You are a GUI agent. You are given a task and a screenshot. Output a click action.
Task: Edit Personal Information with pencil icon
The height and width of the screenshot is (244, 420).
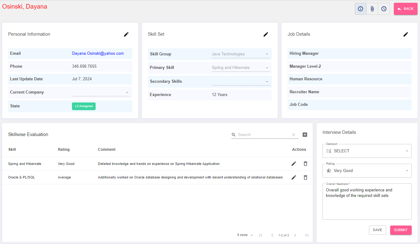[x=126, y=34]
